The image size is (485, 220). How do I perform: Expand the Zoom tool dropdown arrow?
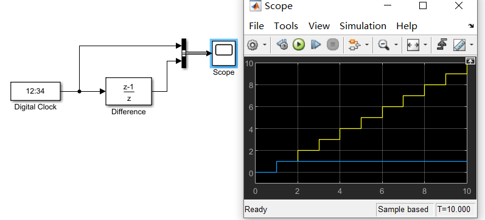pos(396,45)
